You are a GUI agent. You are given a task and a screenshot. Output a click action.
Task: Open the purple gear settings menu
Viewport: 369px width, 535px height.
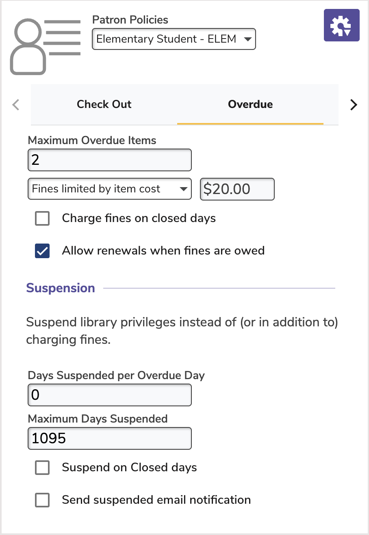point(341,25)
